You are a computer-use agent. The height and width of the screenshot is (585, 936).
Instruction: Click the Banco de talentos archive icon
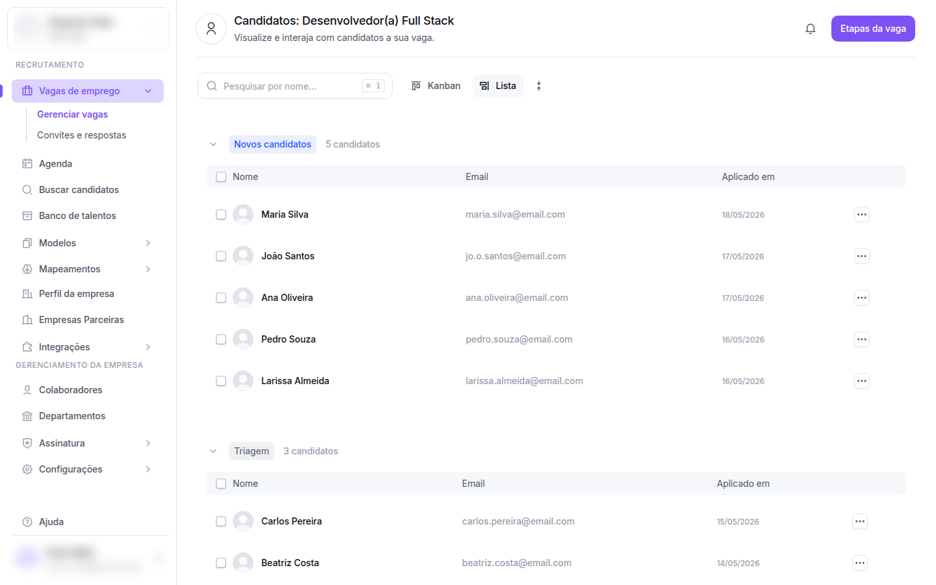point(27,216)
